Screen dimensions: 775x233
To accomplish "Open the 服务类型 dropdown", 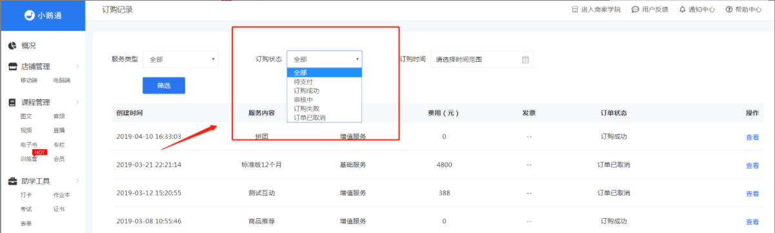I will pyautogui.click(x=181, y=59).
